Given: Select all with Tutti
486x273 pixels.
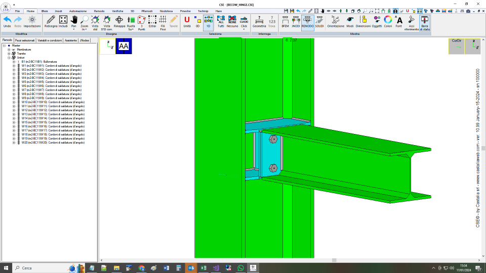Looking at the screenshot, I should pyautogui.click(x=221, y=22).
